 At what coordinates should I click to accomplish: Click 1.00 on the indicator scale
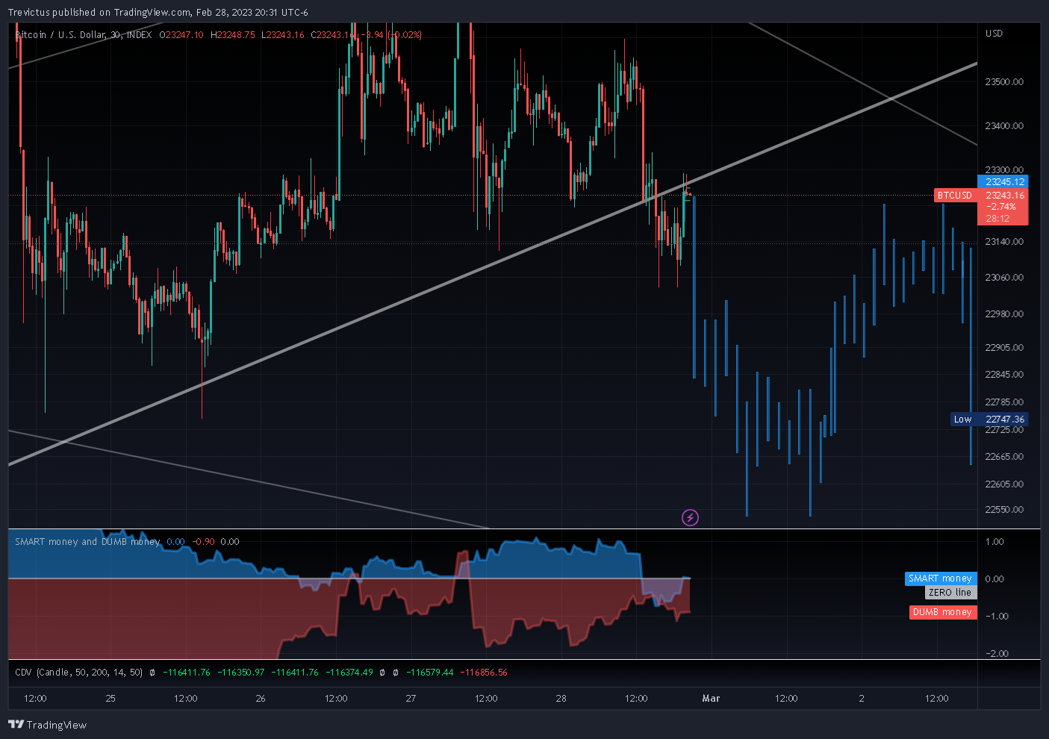pyautogui.click(x=994, y=542)
